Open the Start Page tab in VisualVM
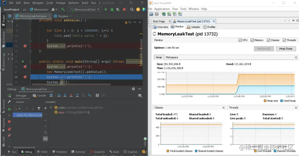This screenshot has height=156, width=299. pos(159,21)
